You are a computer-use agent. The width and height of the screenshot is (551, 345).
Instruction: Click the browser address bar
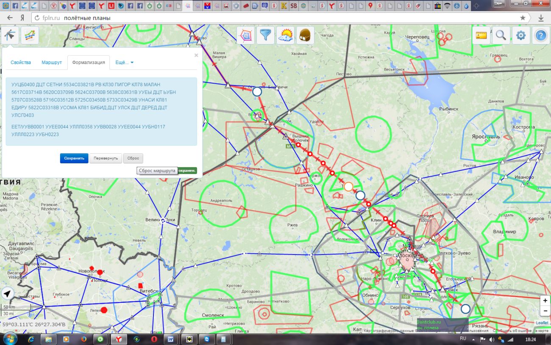pyautogui.click(x=275, y=18)
